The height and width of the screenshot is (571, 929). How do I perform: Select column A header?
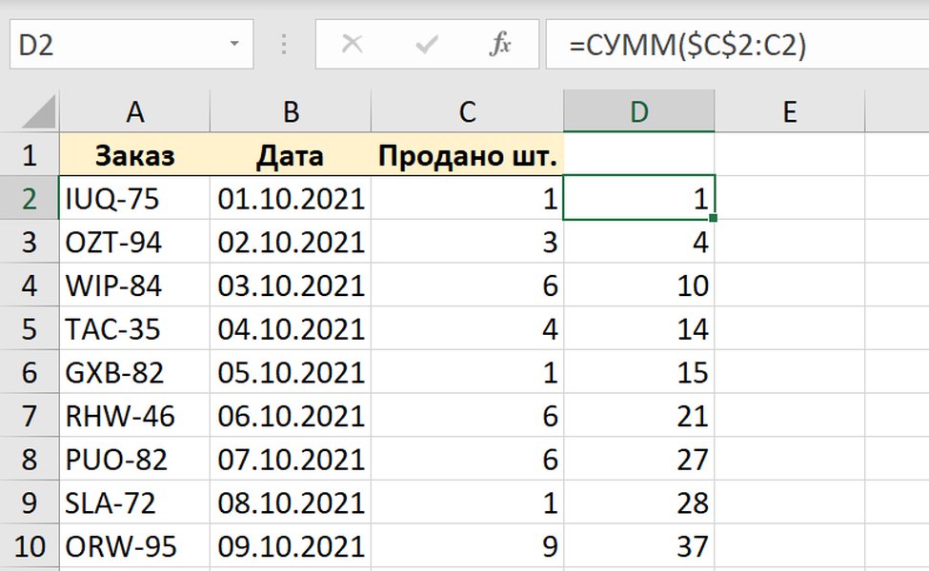(135, 112)
